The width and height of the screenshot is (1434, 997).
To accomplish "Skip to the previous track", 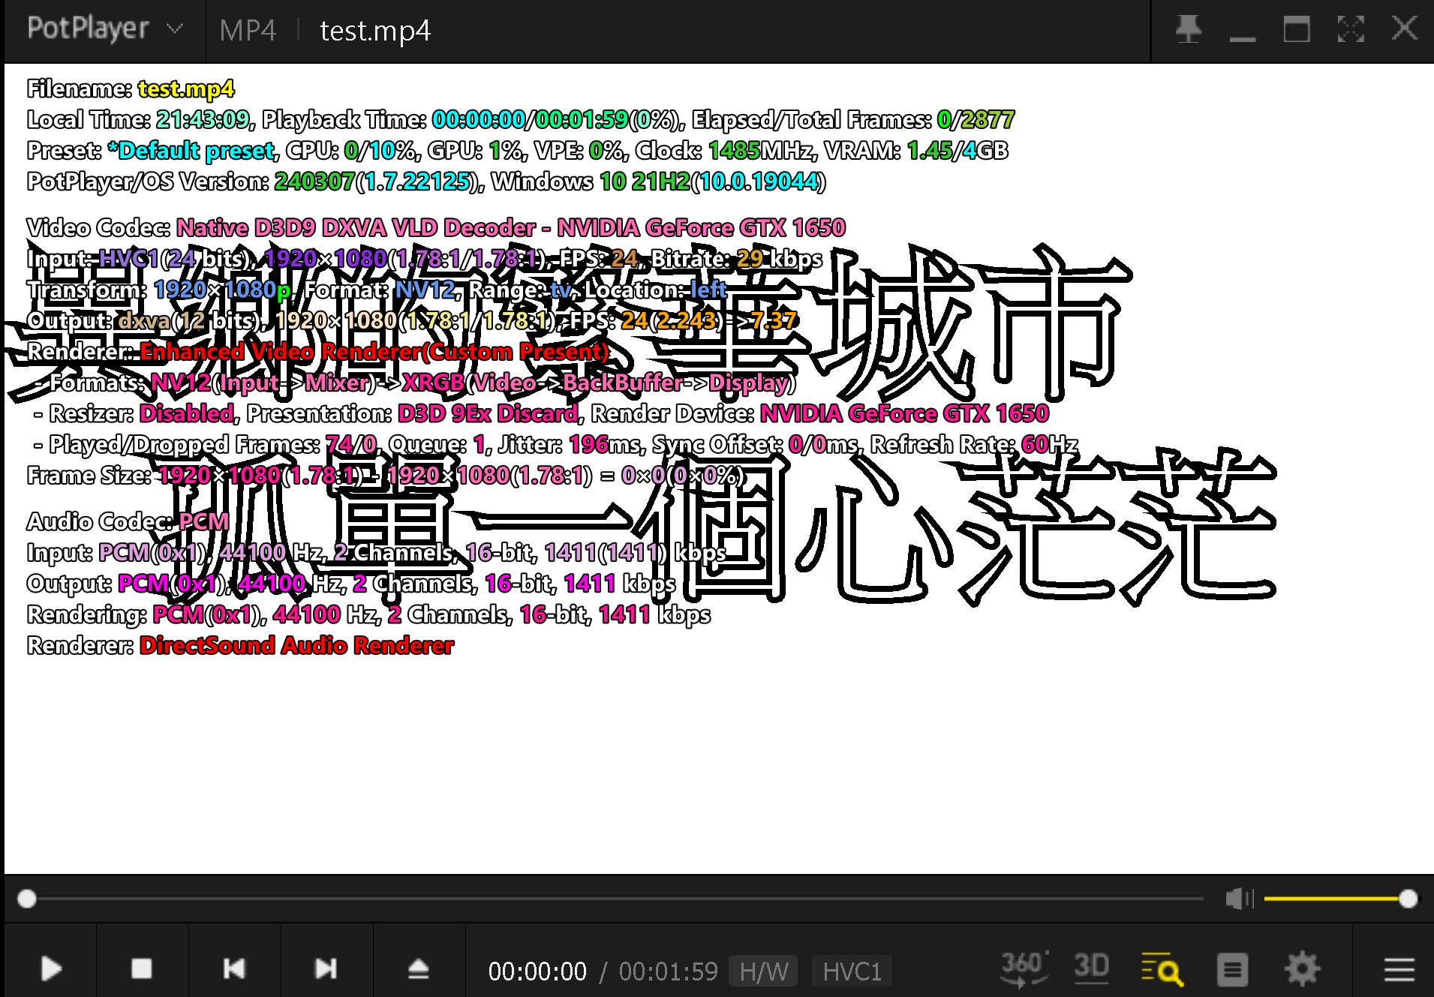I will 234,968.
